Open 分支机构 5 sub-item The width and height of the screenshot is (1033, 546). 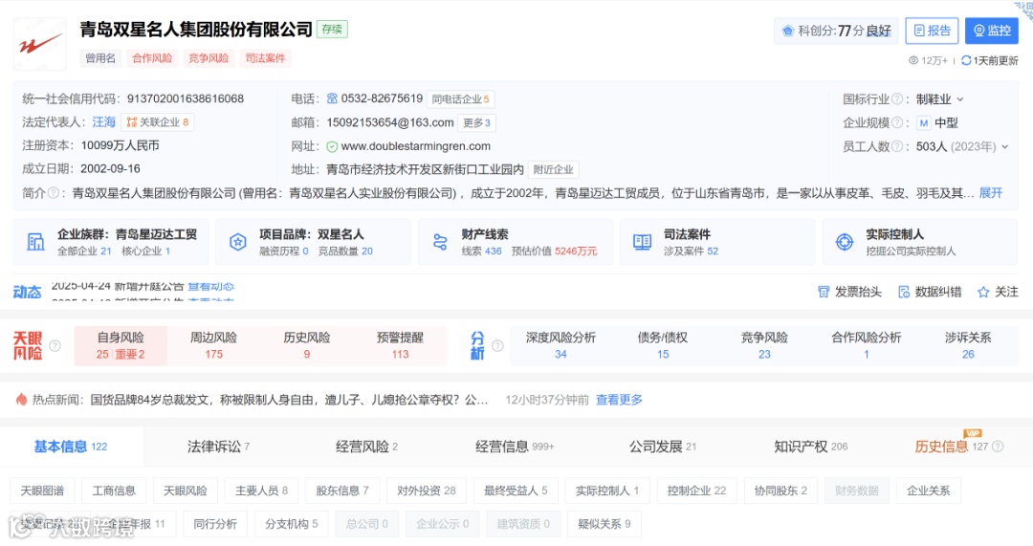coord(291,524)
